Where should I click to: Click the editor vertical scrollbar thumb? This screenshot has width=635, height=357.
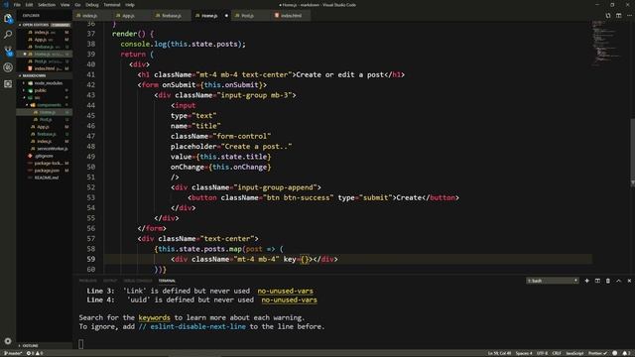pyautogui.click(x=632, y=150)
